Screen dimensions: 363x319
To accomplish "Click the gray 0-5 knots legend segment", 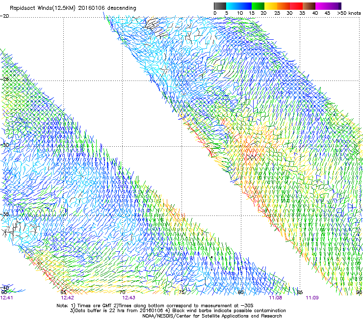I will pos(220,6).
